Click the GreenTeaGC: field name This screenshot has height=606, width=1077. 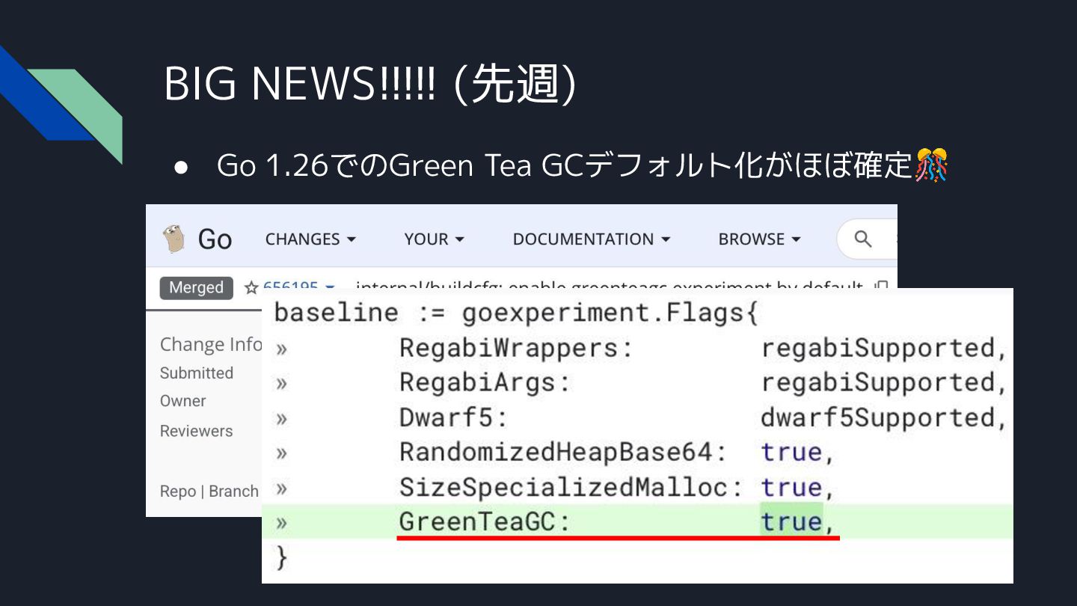[484, 521]
